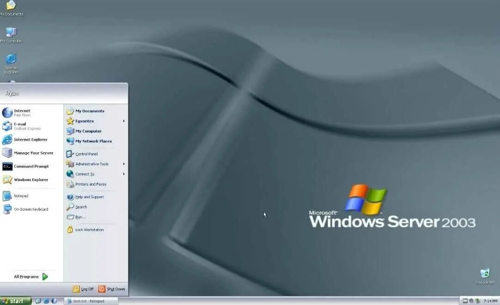Screen dimensions: 500x305
Task: Expand the Connect To submenu
Action: coord(96,174)
